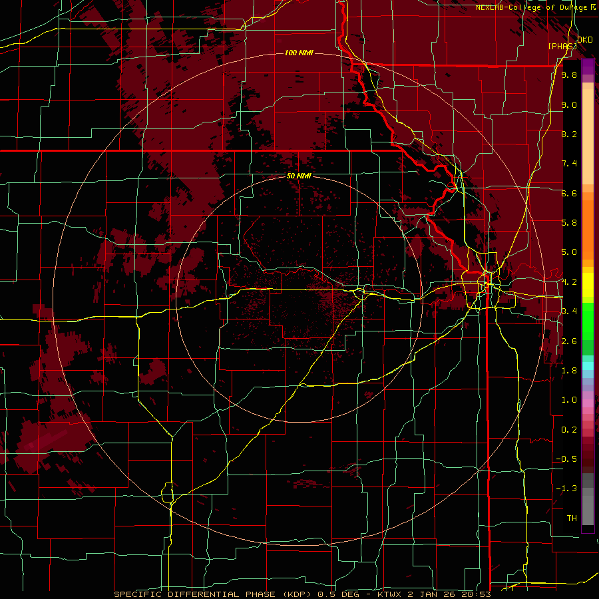Image resolution: width=599 pixels, height=599 pixels.
Task: Click the 9.0 scale value
Action: coord(569,104)
